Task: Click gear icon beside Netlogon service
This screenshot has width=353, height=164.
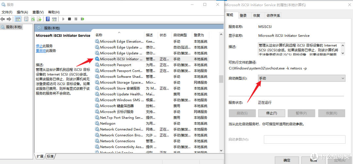Action: click(97, 123)
